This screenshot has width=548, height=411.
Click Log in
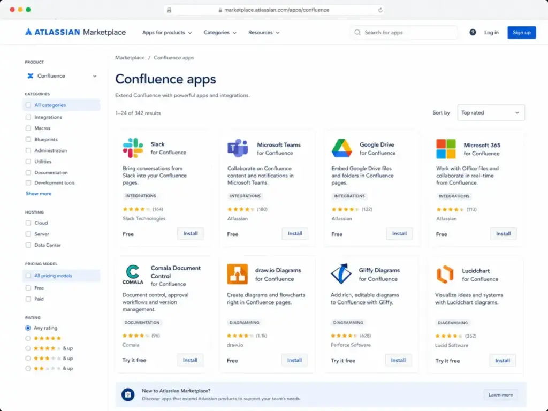click(x=491, y=32)
